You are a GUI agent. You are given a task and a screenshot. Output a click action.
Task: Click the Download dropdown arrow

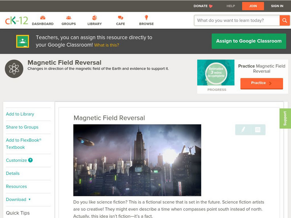coord(29,199)
